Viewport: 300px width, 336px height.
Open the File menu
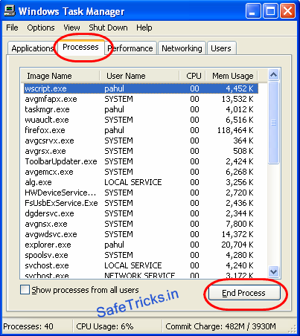coord(12,28)
